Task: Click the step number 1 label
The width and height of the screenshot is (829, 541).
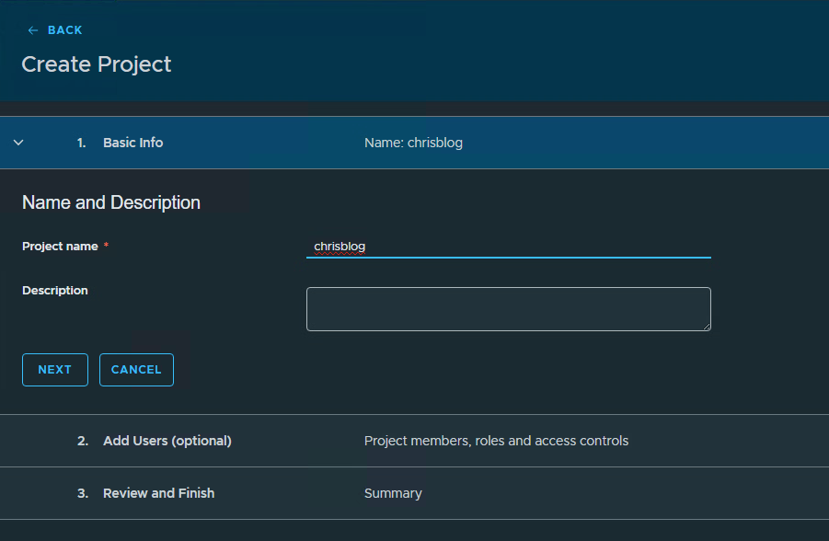Action: coord(81,143)
